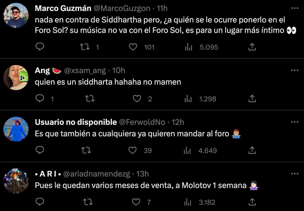Open the reply icon on Ang's tweet

(40, 99)
